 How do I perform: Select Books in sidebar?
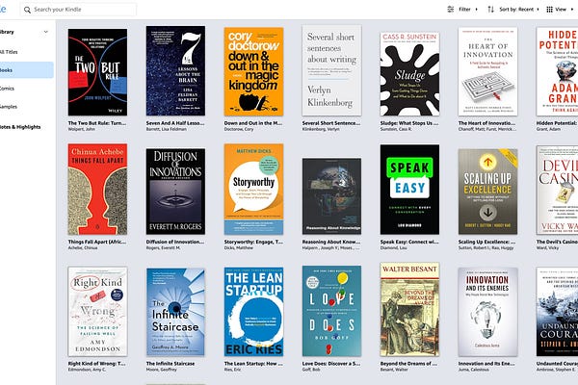[26, 70]
